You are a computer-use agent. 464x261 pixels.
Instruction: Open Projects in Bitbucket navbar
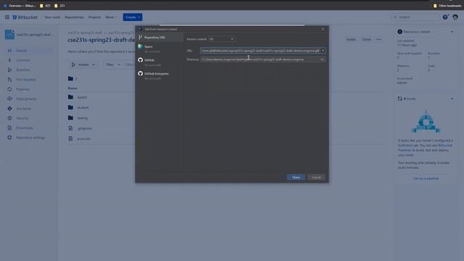94,17
